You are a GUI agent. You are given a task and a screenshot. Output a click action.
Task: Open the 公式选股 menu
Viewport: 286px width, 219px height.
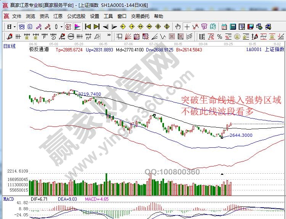76,16
